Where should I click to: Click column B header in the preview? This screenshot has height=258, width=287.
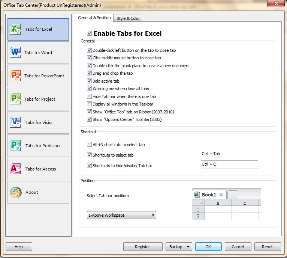click(x=245, y=203)
